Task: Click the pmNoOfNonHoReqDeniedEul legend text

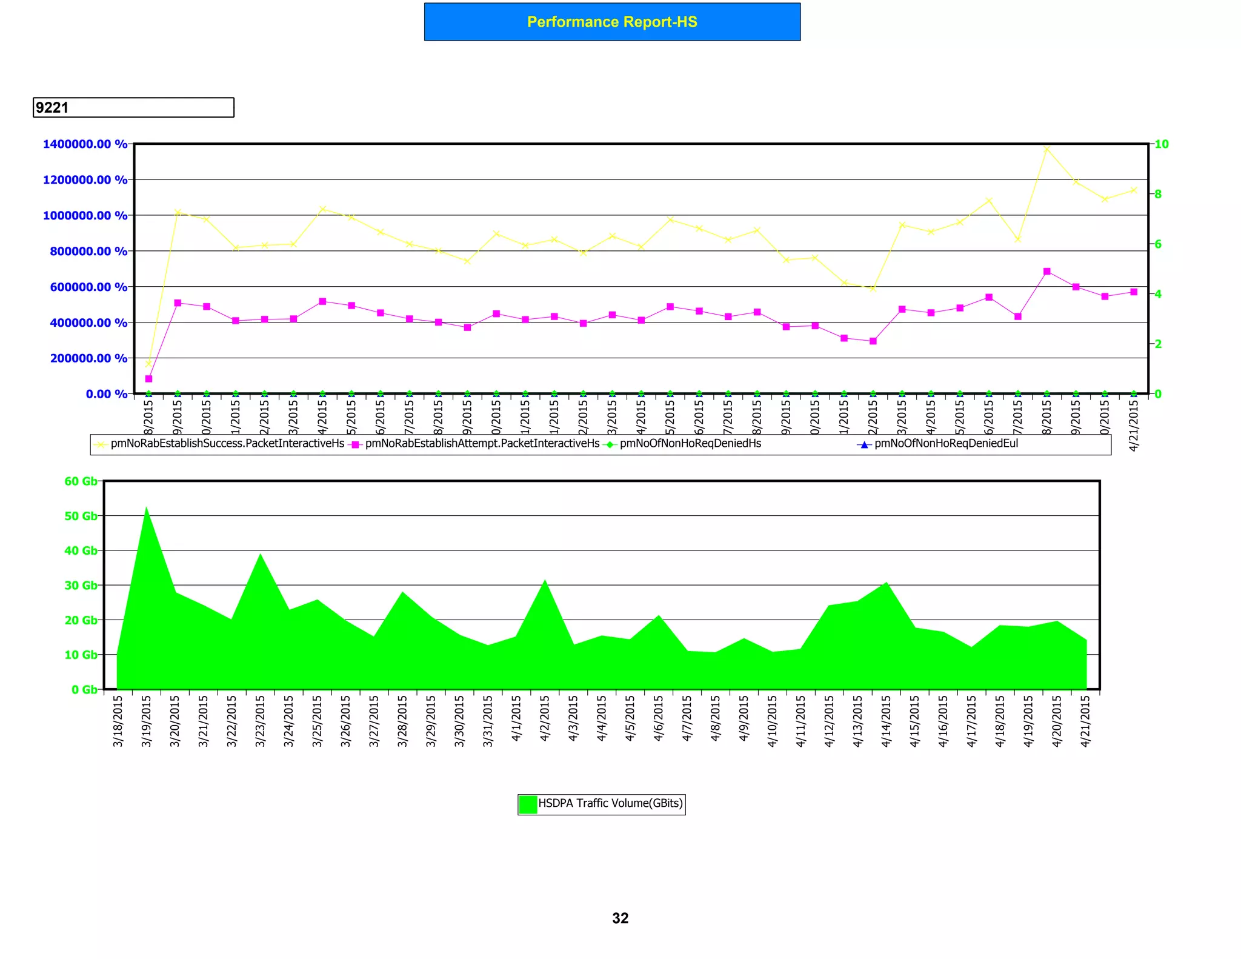Action: [x=946, y=444]
